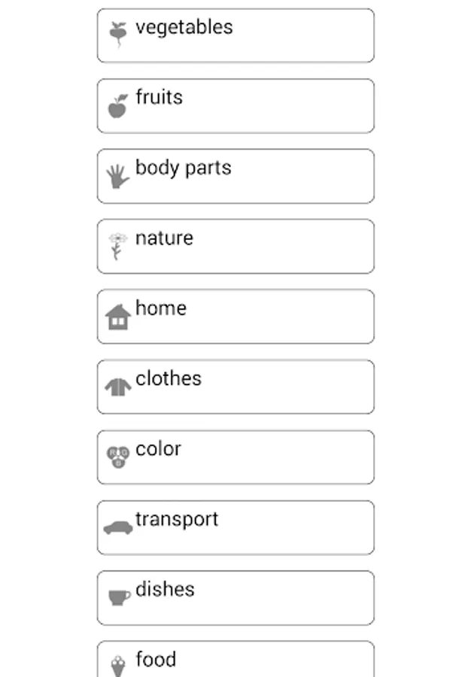
Task: Choose the transport category
Action: tap(235, 527)
